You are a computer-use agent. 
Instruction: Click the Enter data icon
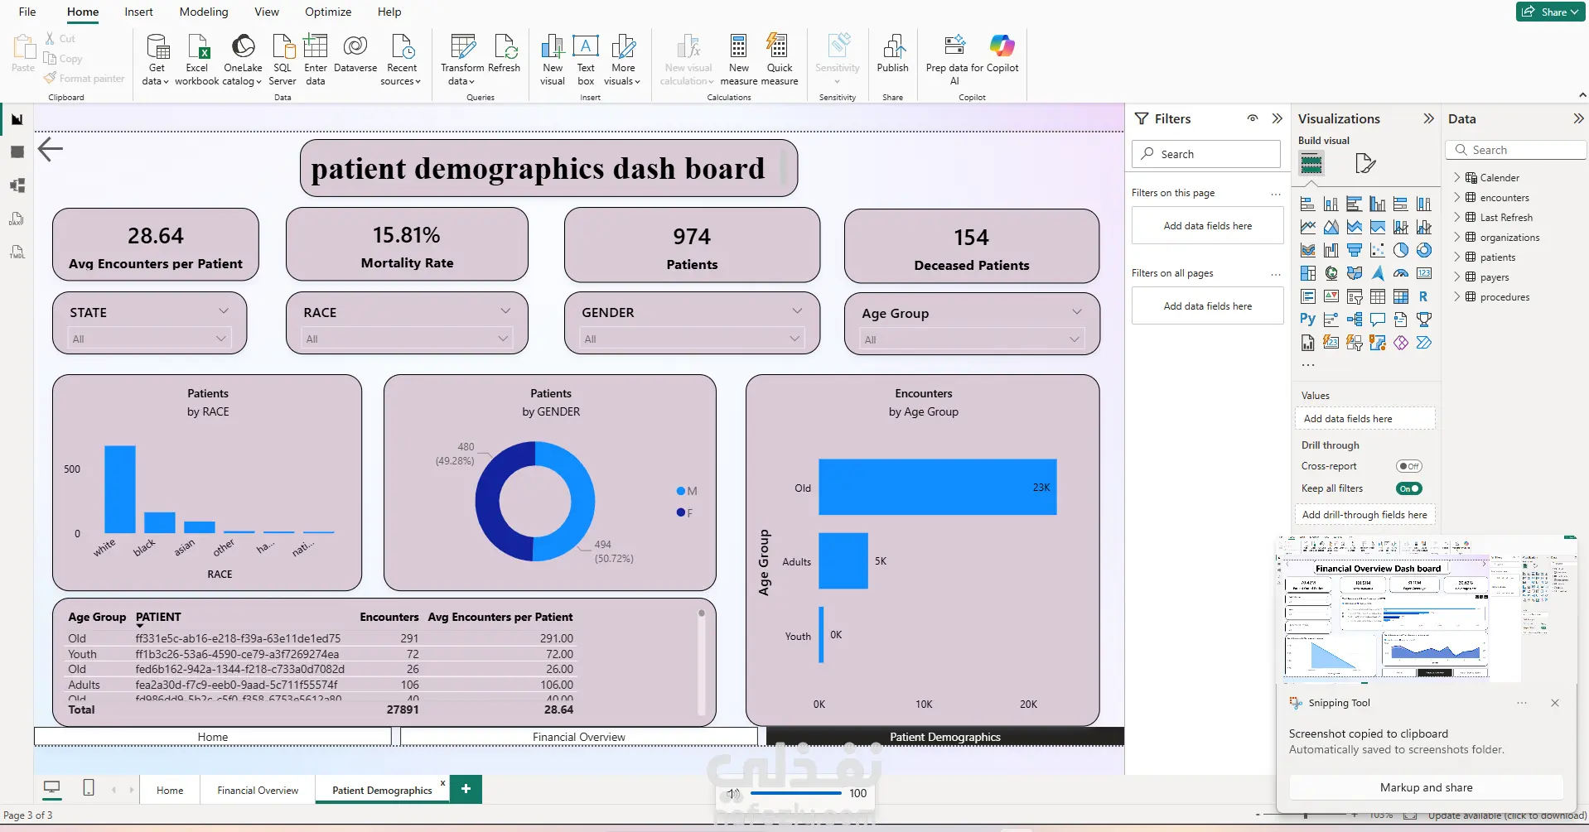point(316,46)
